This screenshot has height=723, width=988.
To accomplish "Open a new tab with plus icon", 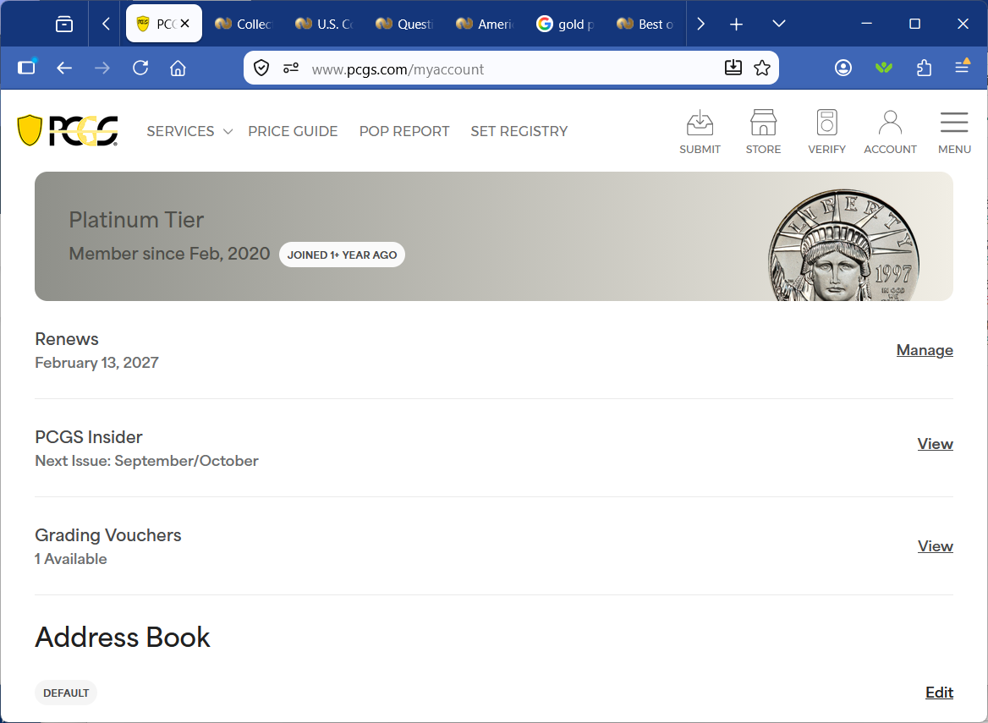I will 736,24.
